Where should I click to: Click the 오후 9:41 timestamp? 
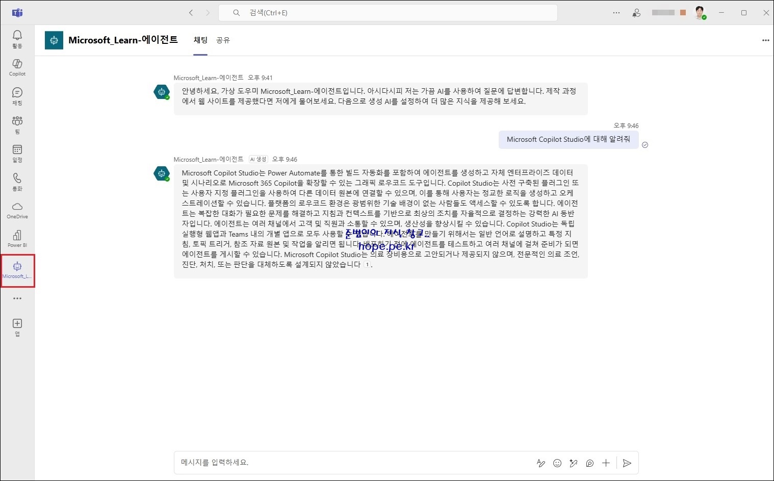[260, 78]
